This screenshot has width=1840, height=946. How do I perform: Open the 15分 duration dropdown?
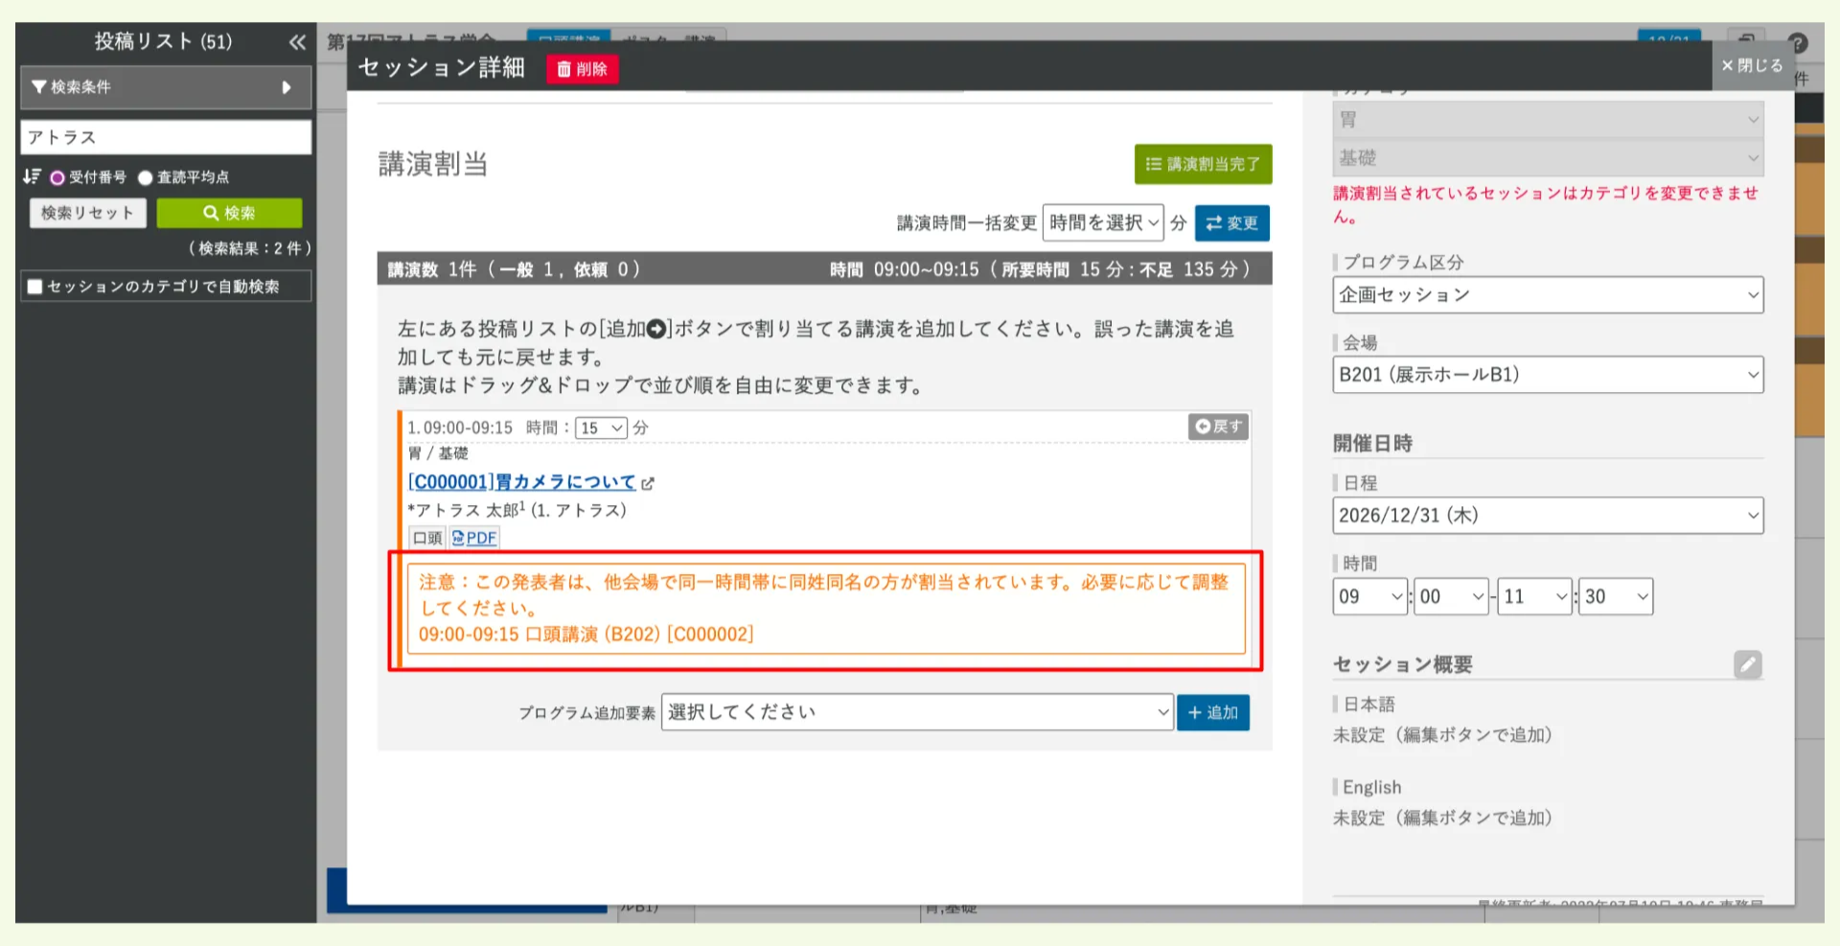pyautogui.click(x=600, y=427)
